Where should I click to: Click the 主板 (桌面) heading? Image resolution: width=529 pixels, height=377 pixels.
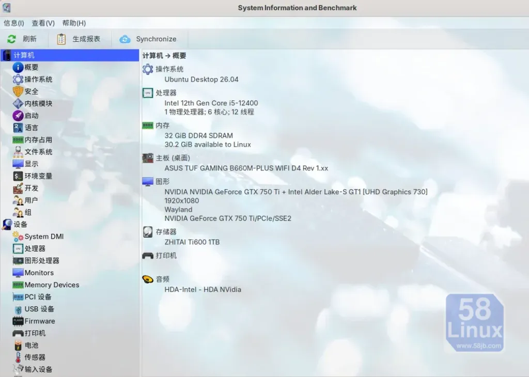173,158
